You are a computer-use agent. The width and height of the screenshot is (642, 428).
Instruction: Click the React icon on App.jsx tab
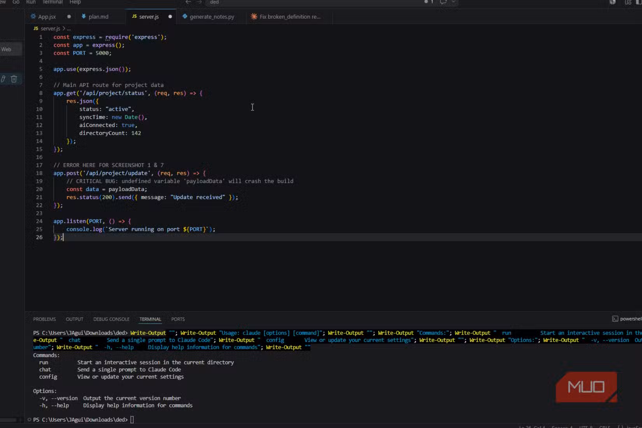pos(33,16)
